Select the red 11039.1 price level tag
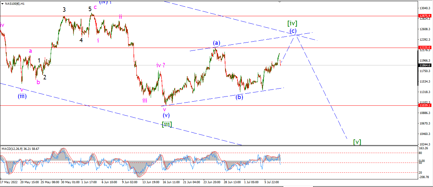This screenshot has width=433, height=187. tap(425, 105)
